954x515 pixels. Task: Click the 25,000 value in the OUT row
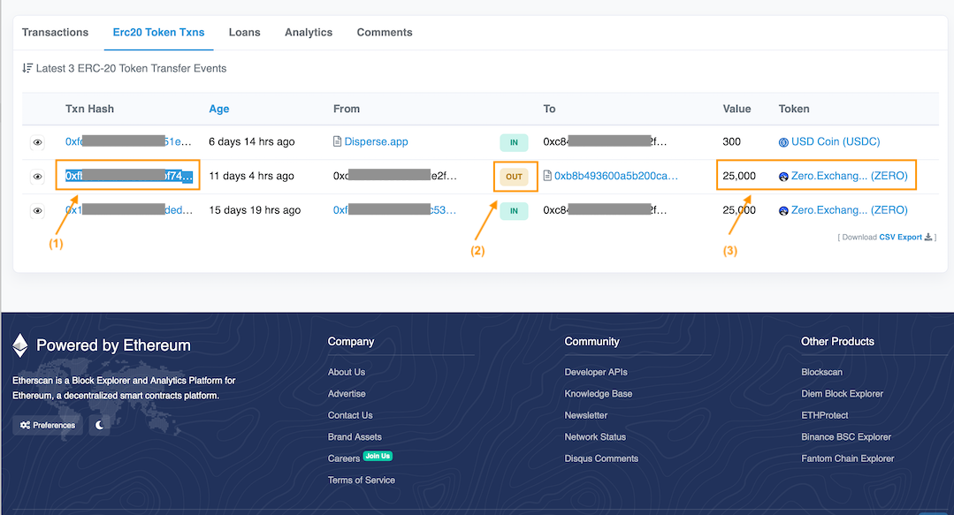click(739, 176)
